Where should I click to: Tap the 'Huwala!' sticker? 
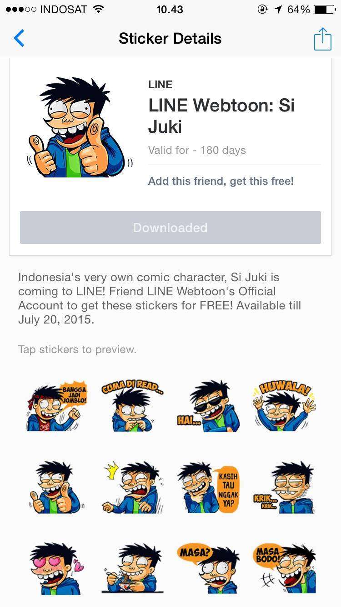pyautogui.click(x=284, y=406)
